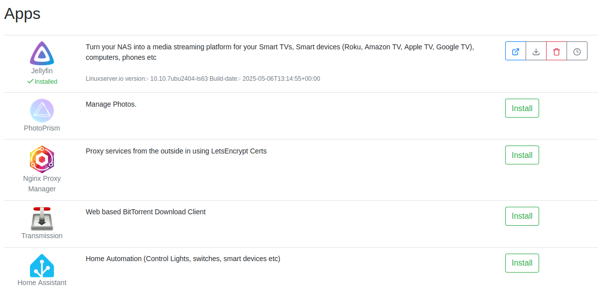This screenshot has width=598, height=293.
Task: Select the PhotoPrism app logo
Action: pos(42,110)
